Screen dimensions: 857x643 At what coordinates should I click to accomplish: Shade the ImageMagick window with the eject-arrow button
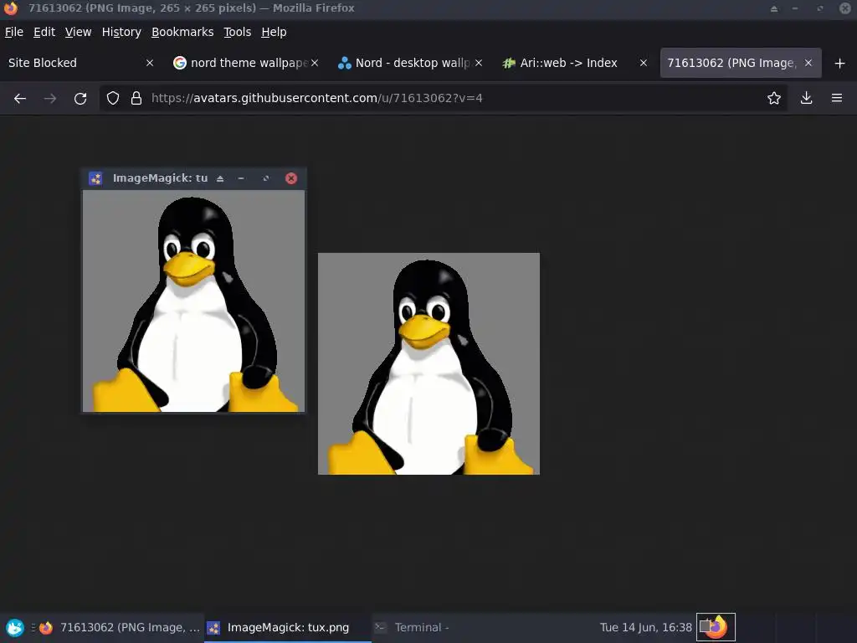coord(220,179)
